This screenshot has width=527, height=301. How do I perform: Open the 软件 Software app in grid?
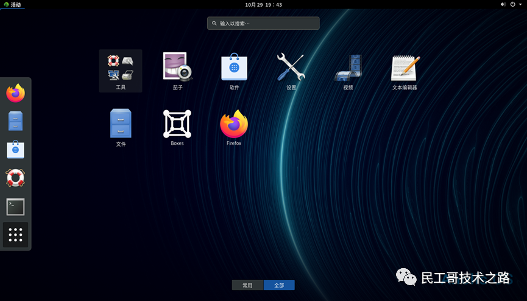click(235, 71)
